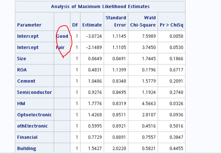
Task: Select the 'Optoelectronic' parameter row label
Action: coord(34,115)
